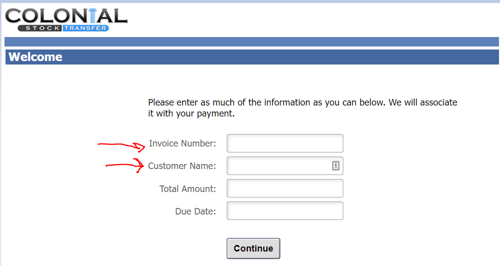Viewport: 500px width, 266px height.
Task: Click the Due Date label
Action: (195, 211)
